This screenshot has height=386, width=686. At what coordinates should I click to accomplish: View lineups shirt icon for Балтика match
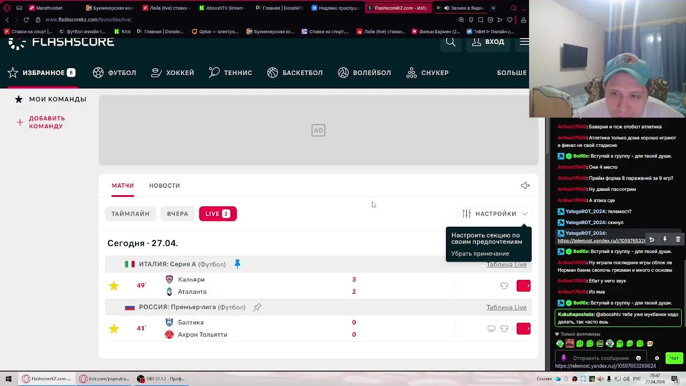(x=504, y=329)
